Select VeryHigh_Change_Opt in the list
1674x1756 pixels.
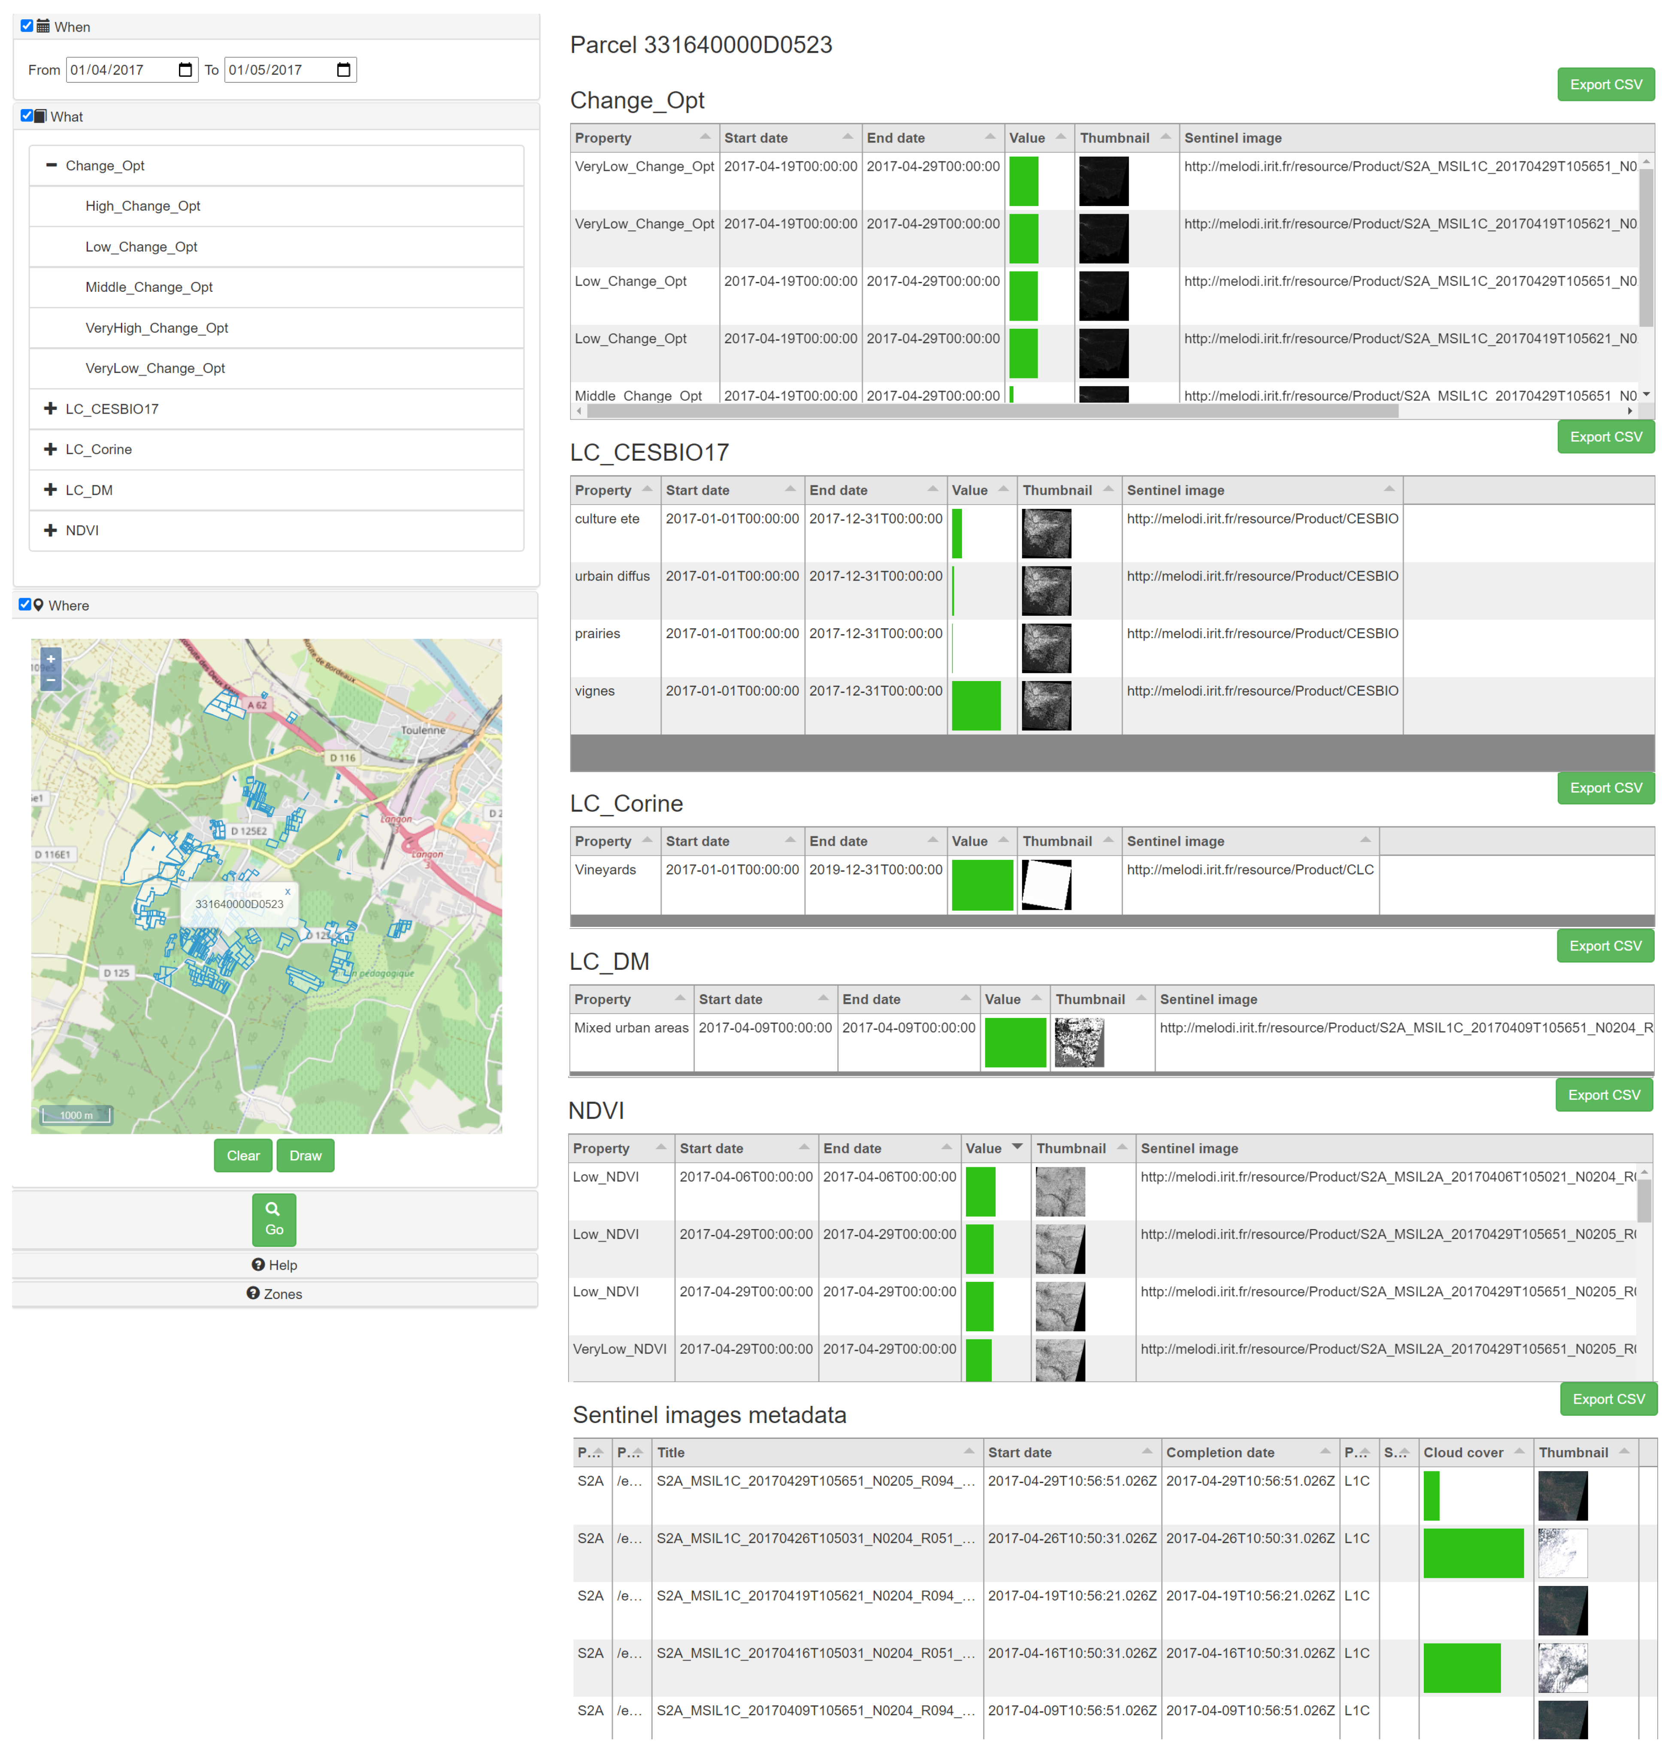(157, 327)
